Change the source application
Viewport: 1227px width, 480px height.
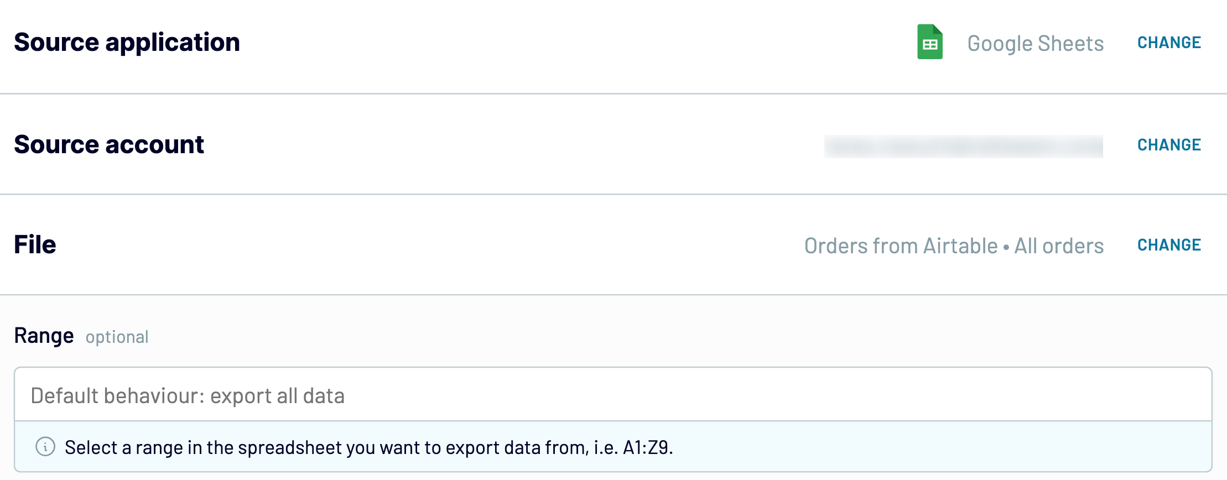coord(1169,43)
